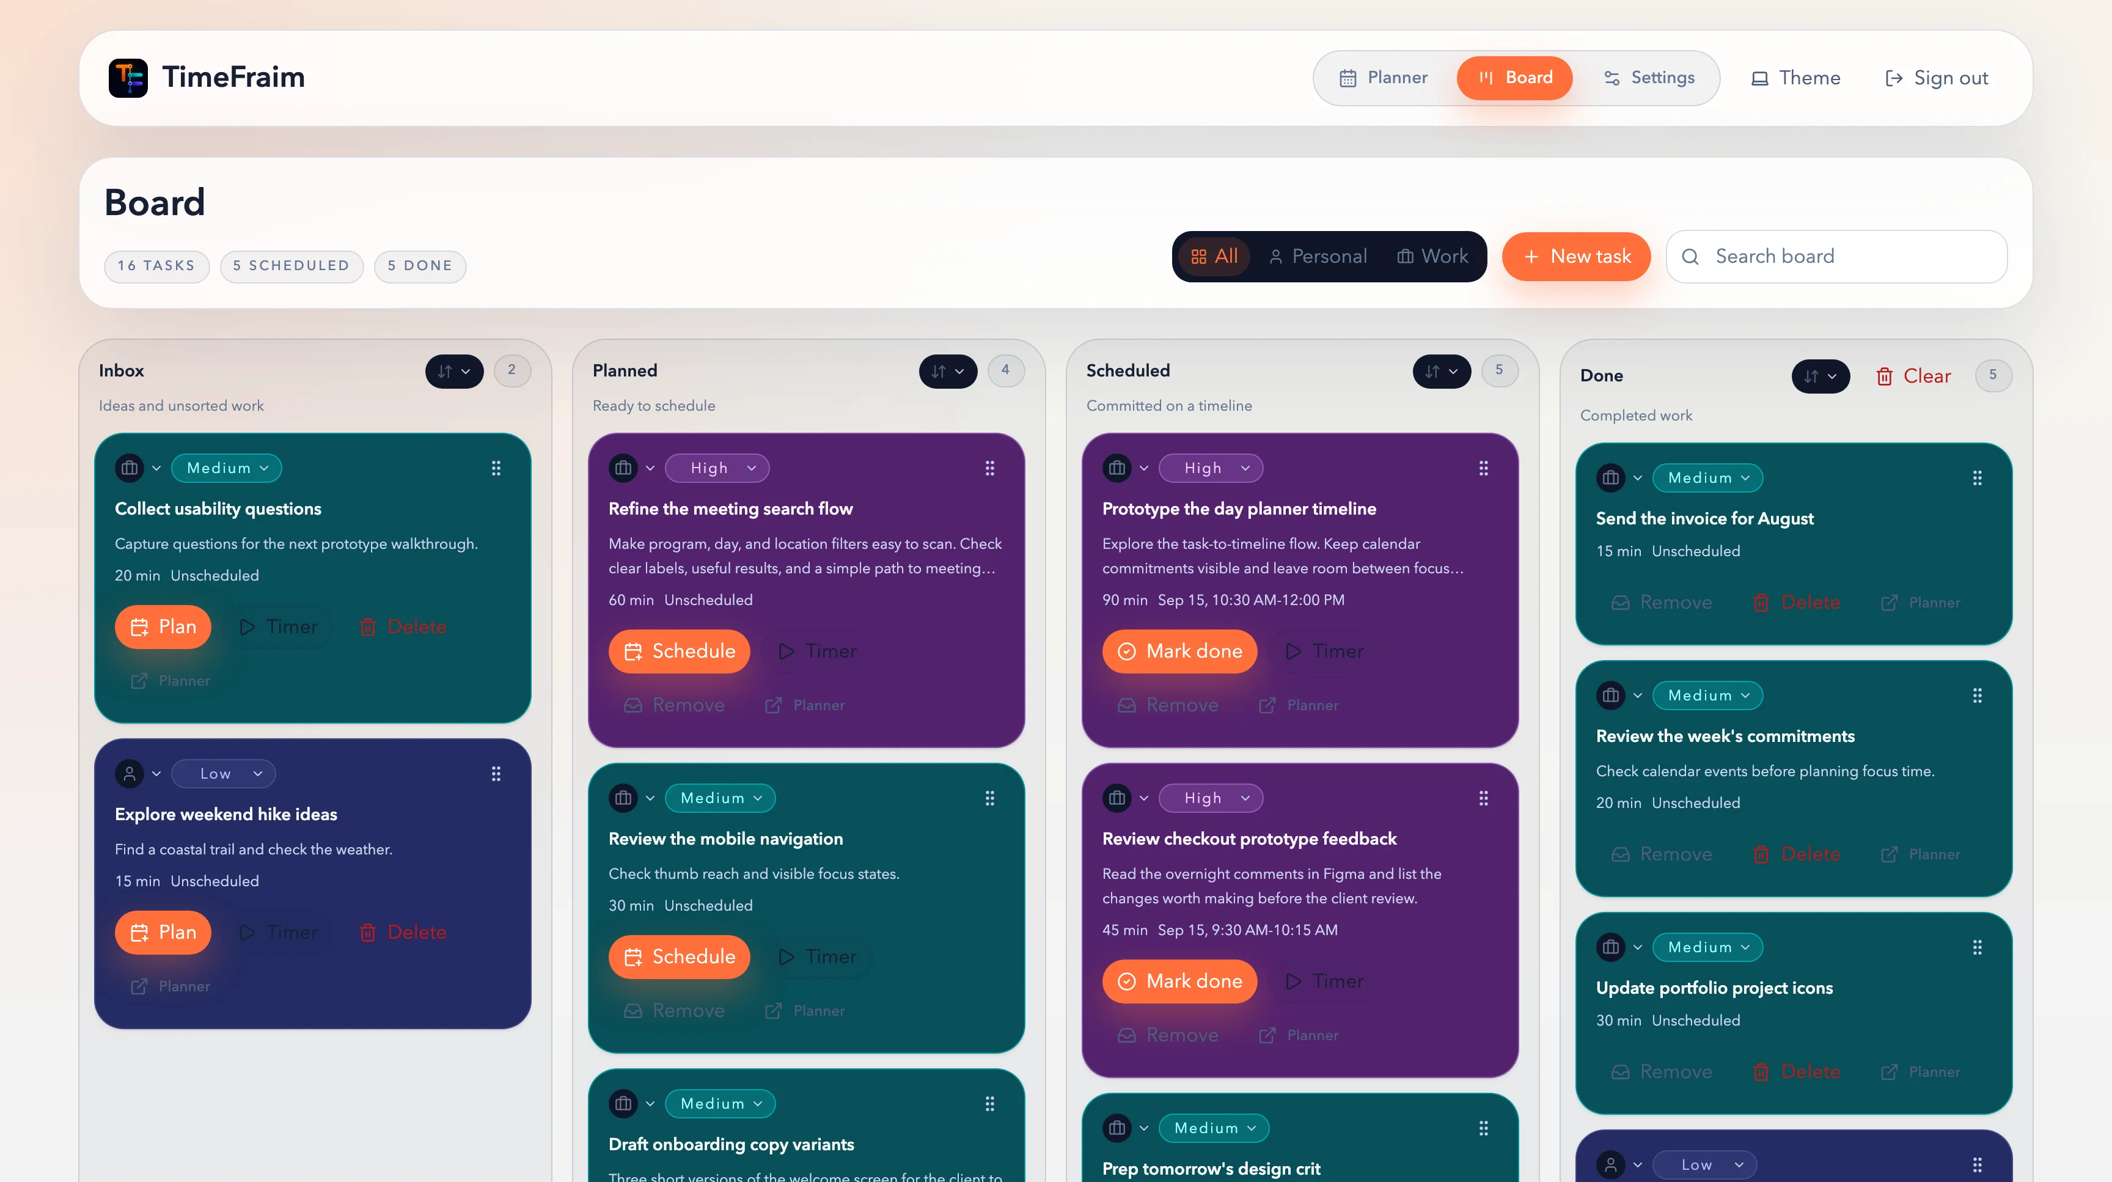Click the 5 SCHEDULED badge
This screenshot has width=2112, height=1182.
[x=291, y=266]
